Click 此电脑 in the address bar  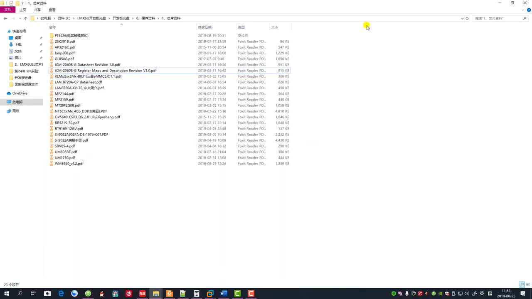[x=46, y=18]
